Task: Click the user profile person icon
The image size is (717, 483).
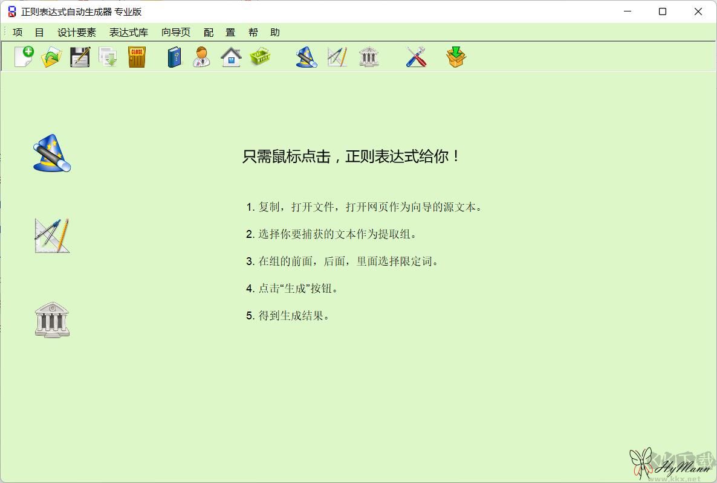Action: (x=201, y=56)
